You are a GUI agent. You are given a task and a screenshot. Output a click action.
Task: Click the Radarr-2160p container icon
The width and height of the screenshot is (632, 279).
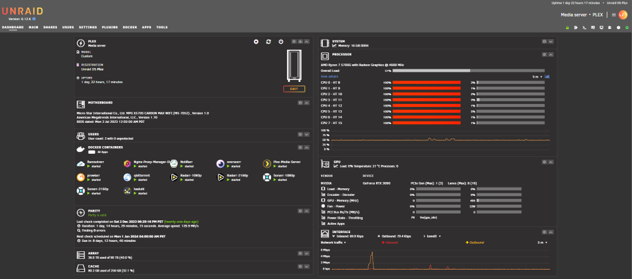tap(220, 177)
